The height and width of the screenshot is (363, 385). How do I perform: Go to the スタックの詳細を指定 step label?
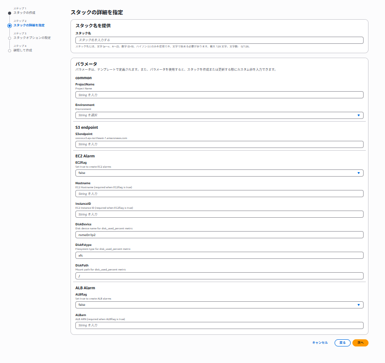(x=29, y=25)
